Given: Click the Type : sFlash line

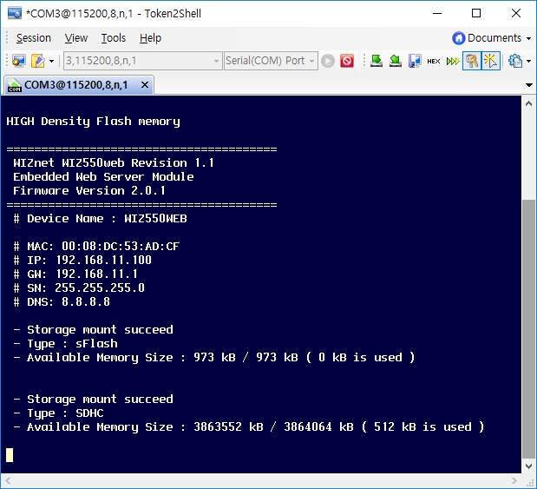Looking at the screenshot, I should coord(65,344).
